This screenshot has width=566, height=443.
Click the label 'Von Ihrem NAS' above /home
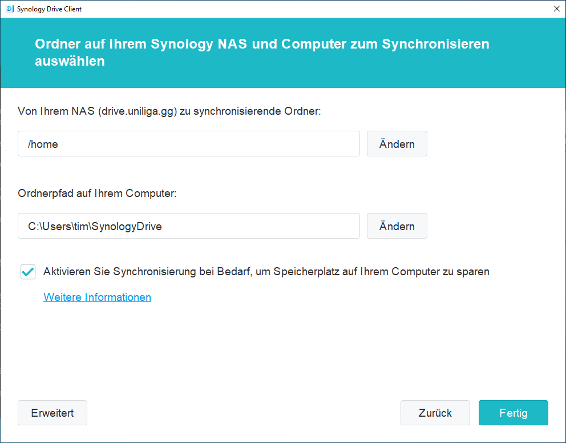point(56,112)
